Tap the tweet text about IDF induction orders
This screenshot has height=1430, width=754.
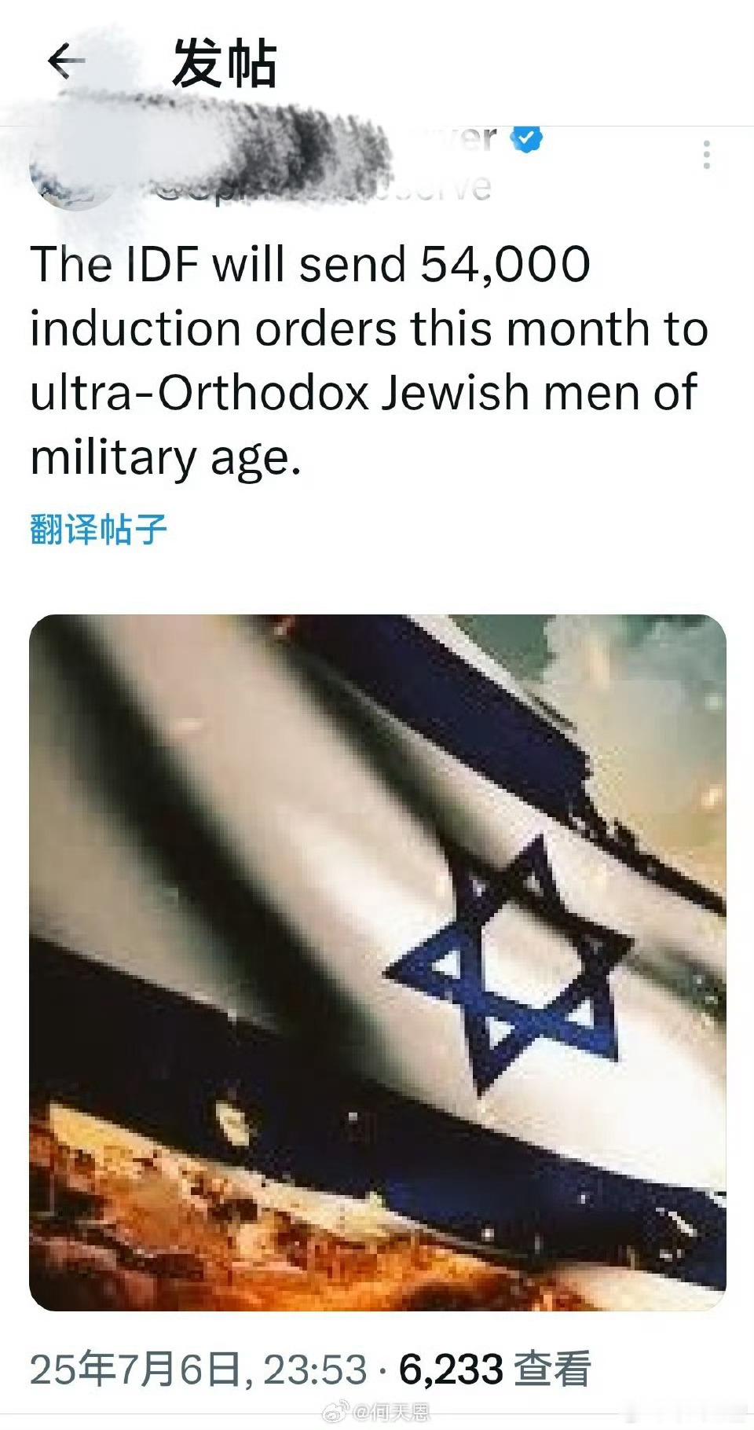click(369, 361)
